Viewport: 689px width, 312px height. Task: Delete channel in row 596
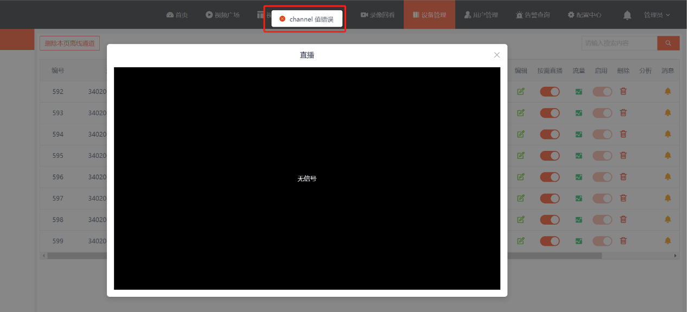pos(623,177)
